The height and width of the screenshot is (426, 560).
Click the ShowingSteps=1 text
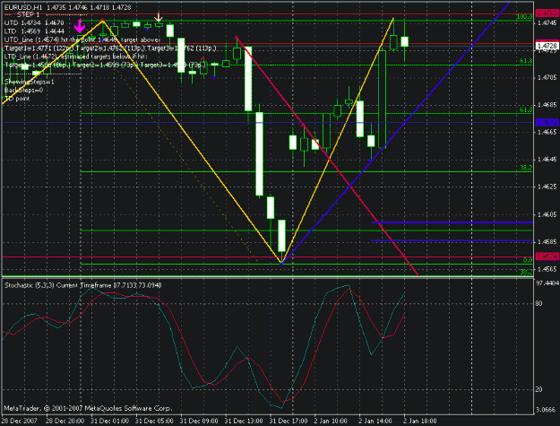click(x=30, y=82)
